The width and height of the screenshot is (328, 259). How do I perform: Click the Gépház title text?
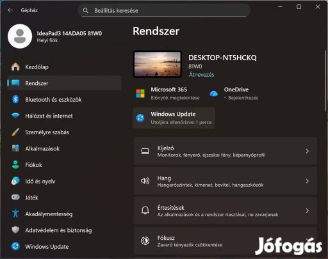coord(29,10)
